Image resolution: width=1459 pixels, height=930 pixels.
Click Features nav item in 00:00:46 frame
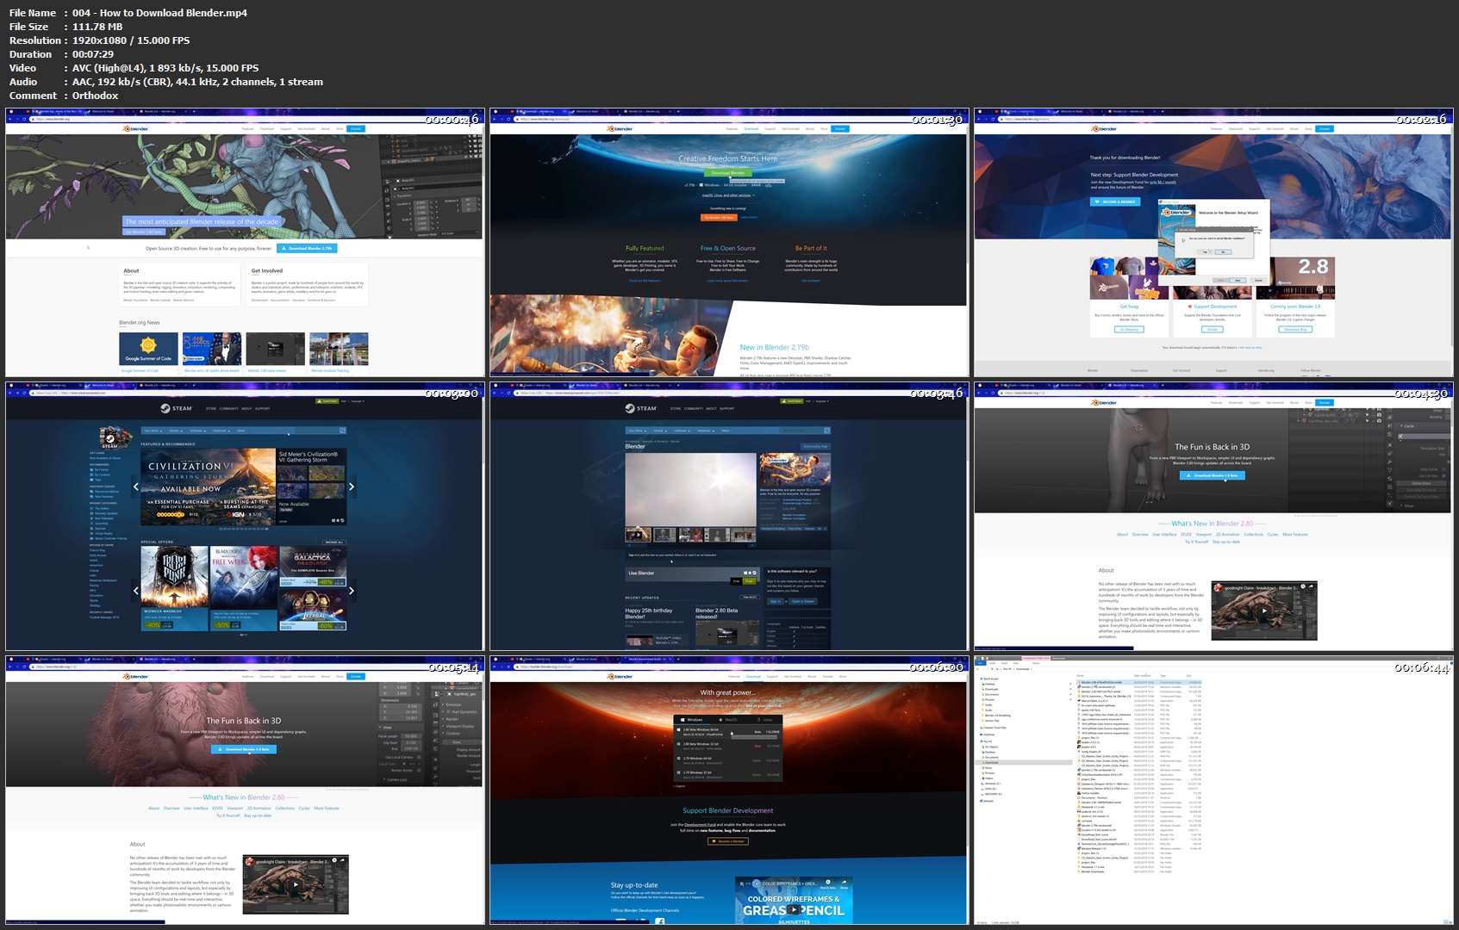[247, 128]
